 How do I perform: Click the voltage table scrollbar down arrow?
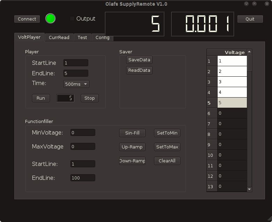click(x=249, y=189)
